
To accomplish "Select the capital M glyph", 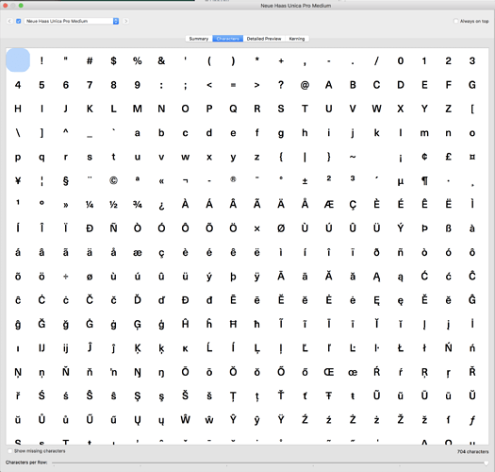I will 138,109.
